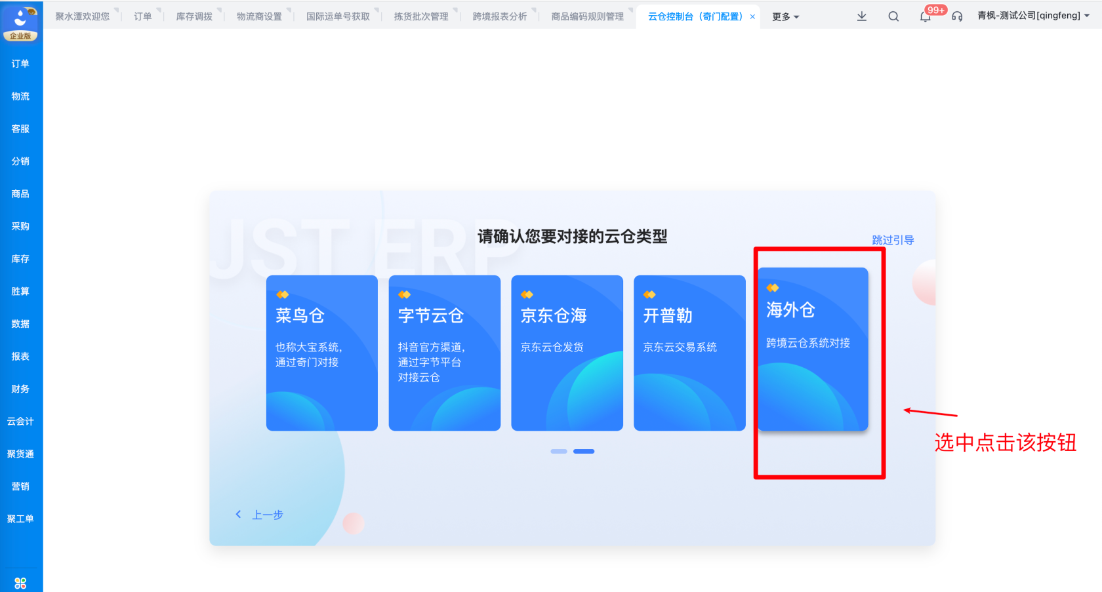The width and height of the screenshot is (1102, 592).
Task: Open the app grid icon at sidebar bottom
Action: pyautogui.click(x=20, y=583)
